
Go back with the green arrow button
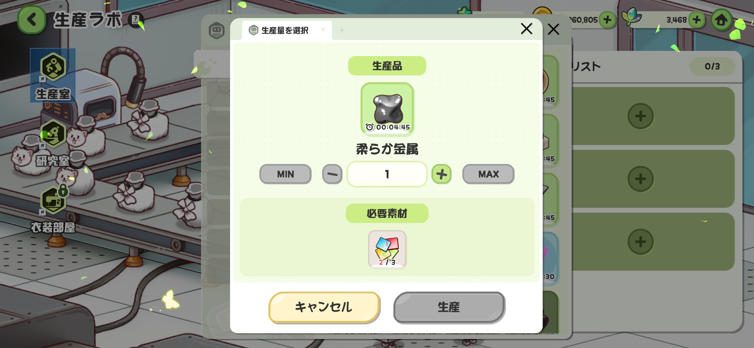point(32,20)
